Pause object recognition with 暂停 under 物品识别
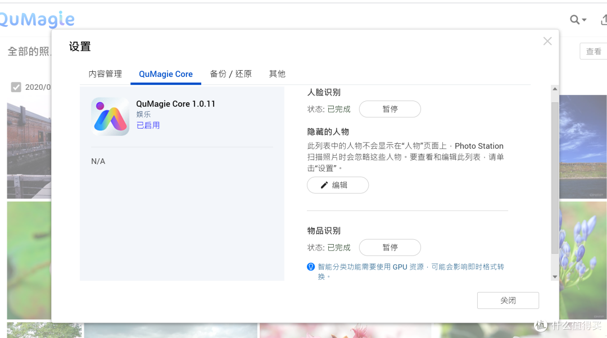607x338 pixels. (390, 248)
